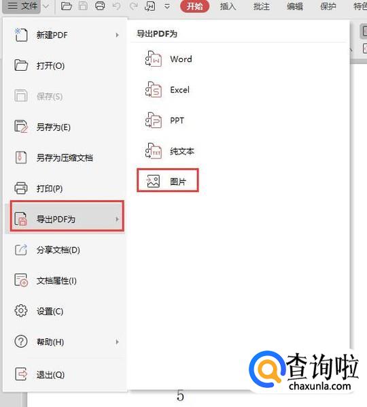Image resolution: width=367 pixels, height=407 pixels.
Task: Open dropdown arrow next to 文件
Action: 46,6
